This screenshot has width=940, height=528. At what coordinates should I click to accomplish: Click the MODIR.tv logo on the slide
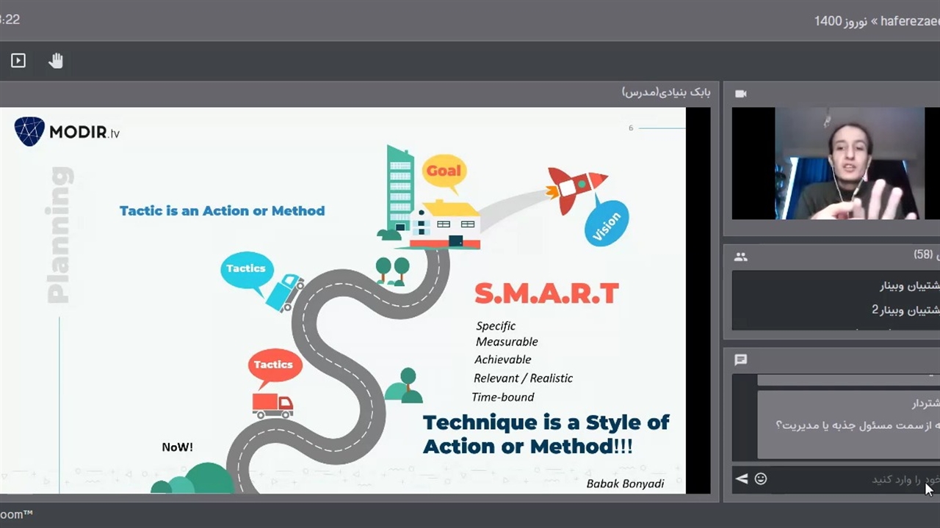click(67, 132)
